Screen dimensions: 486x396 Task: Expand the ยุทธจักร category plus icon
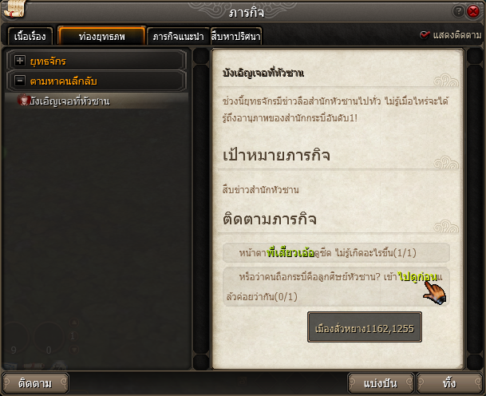pyautogui.click(x=20, y=61)
